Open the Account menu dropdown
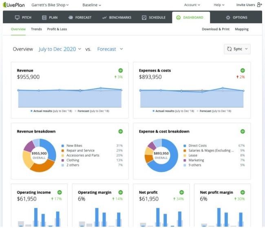The image size is (265, 228). point(192,5)
